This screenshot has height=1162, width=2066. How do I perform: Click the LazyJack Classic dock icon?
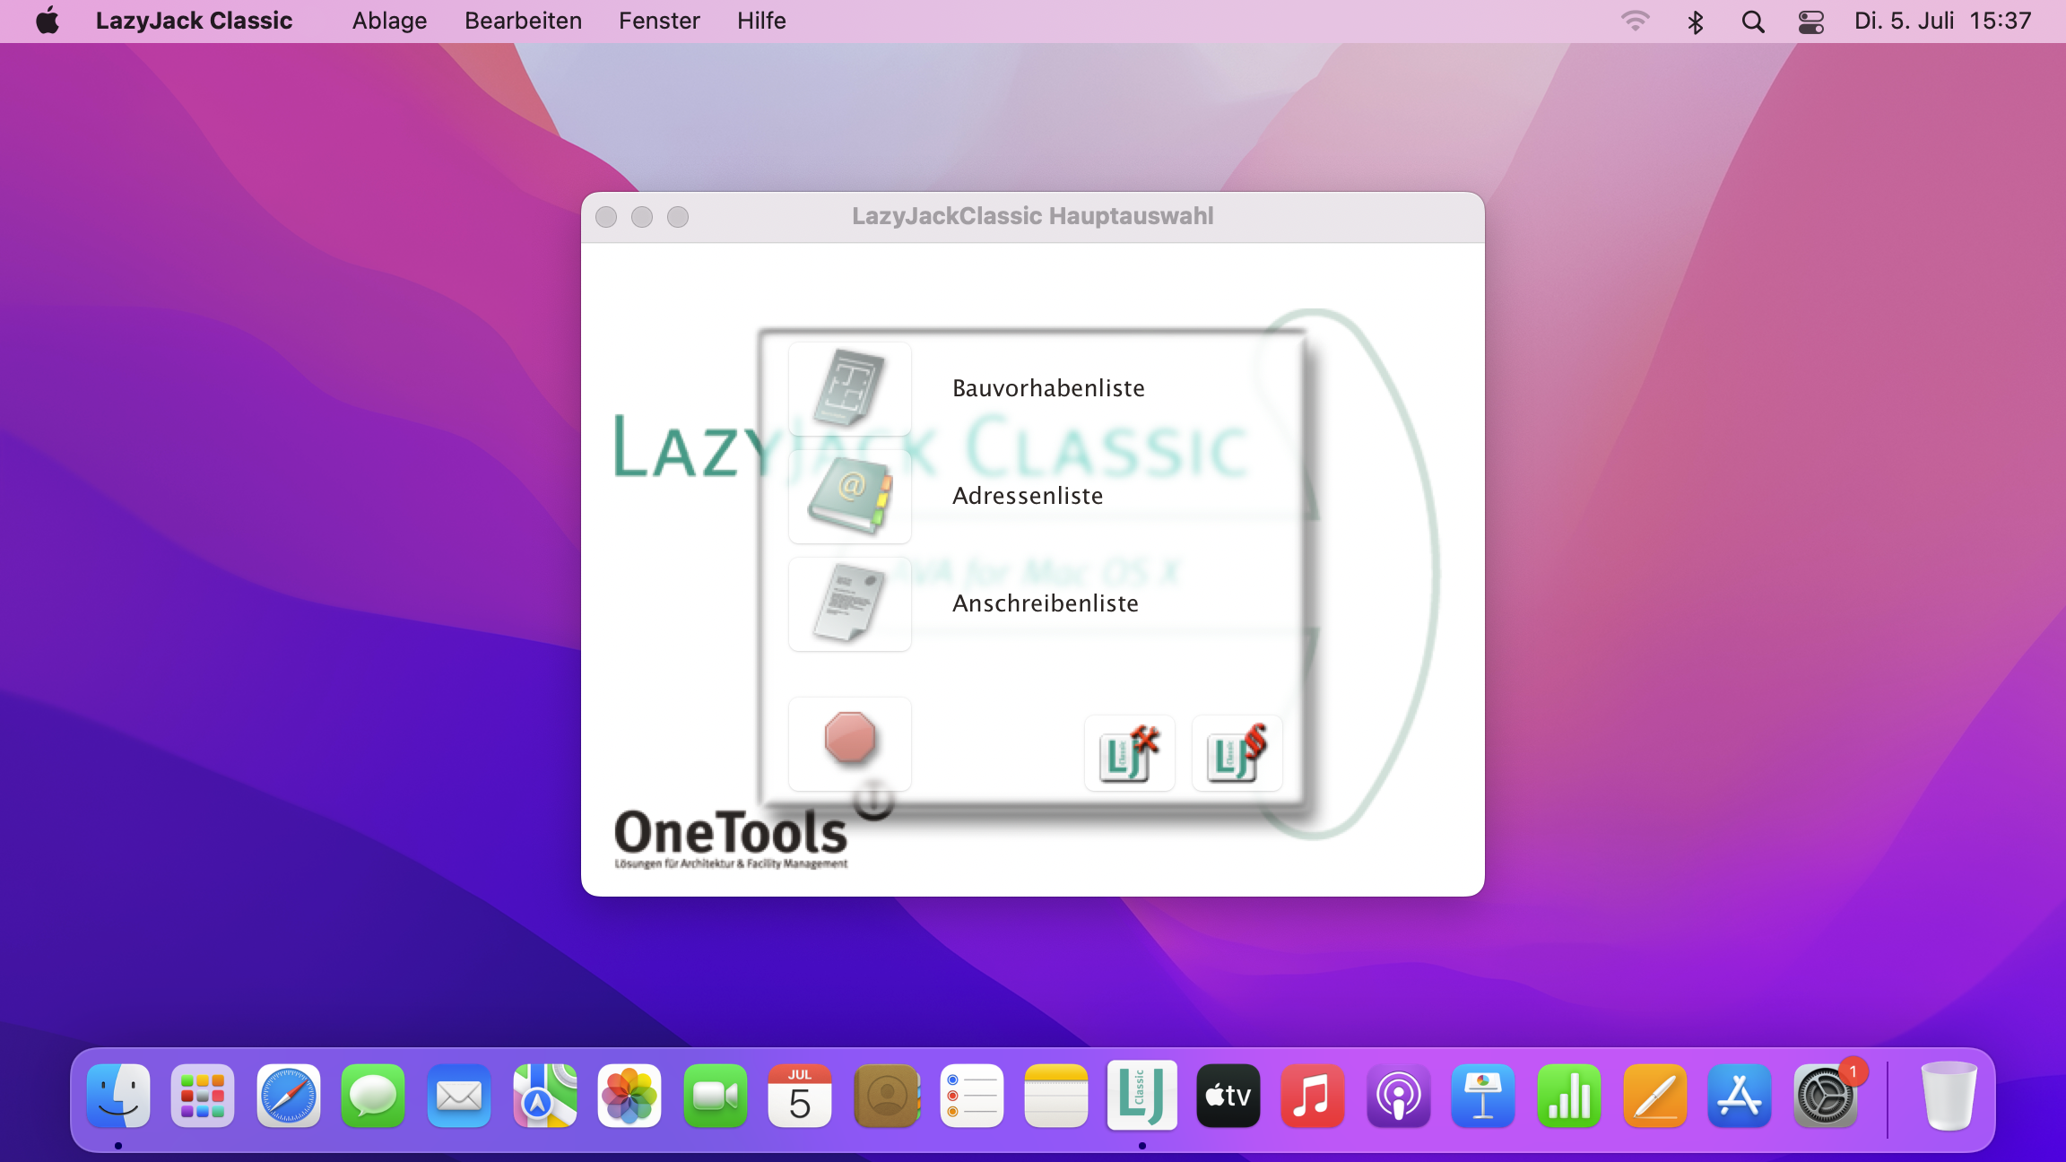(1142, 1095)
